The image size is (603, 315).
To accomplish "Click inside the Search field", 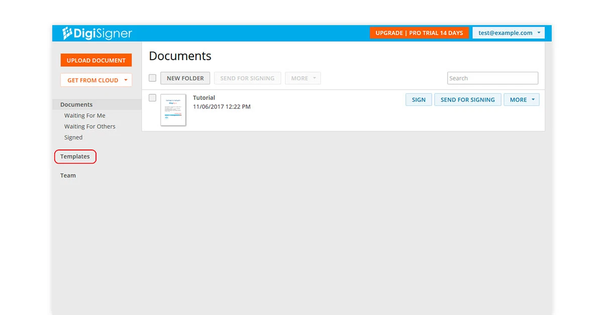I will click(x=492, y=78).
